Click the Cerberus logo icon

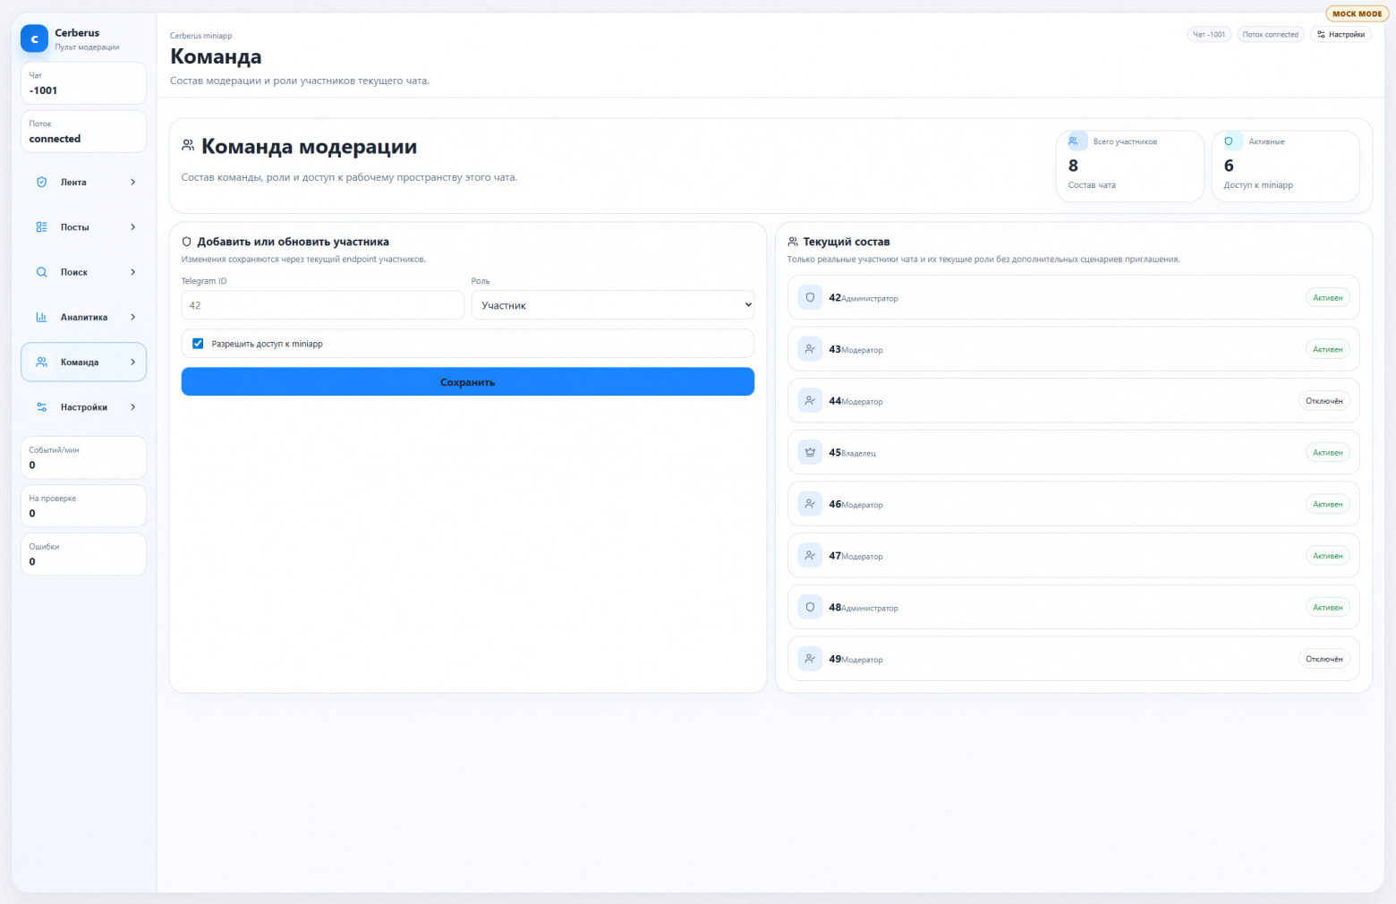click(34, 38)
